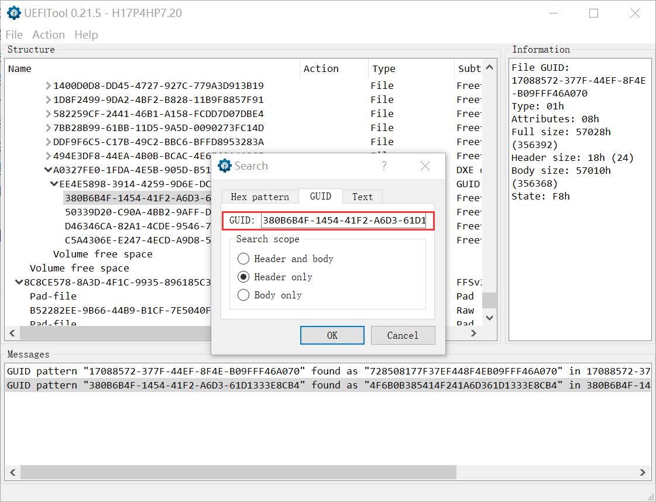This screenshot has height=502, width=656.
Task: Click the State: F8h line
Action: 541,197
